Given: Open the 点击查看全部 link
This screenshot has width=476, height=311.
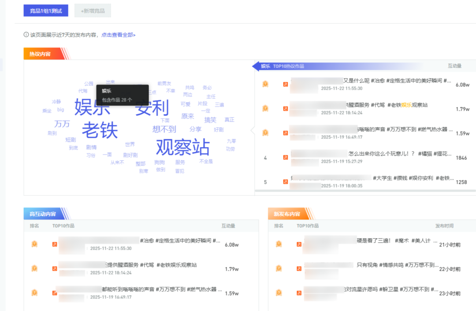Looking at the screenshot, I should (118, 35).
